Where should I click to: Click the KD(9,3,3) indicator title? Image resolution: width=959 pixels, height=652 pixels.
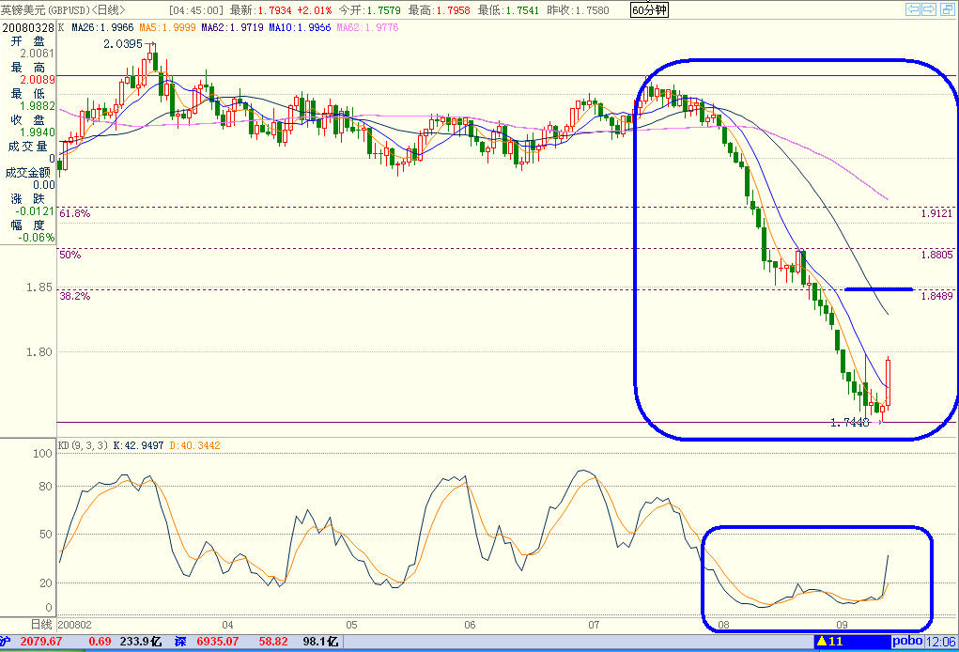[x=84, y=445]
